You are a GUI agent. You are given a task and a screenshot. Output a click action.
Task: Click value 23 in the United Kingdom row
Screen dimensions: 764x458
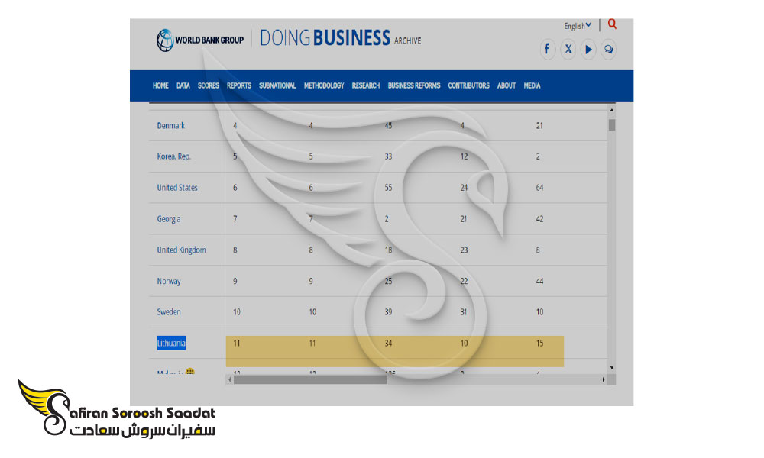464,250
